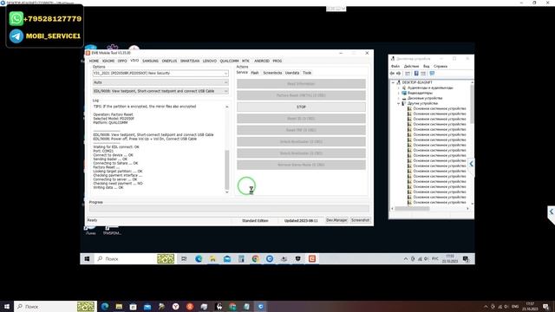
Task: Switch to the MTK tab
Action: click(x=245, y=61)
